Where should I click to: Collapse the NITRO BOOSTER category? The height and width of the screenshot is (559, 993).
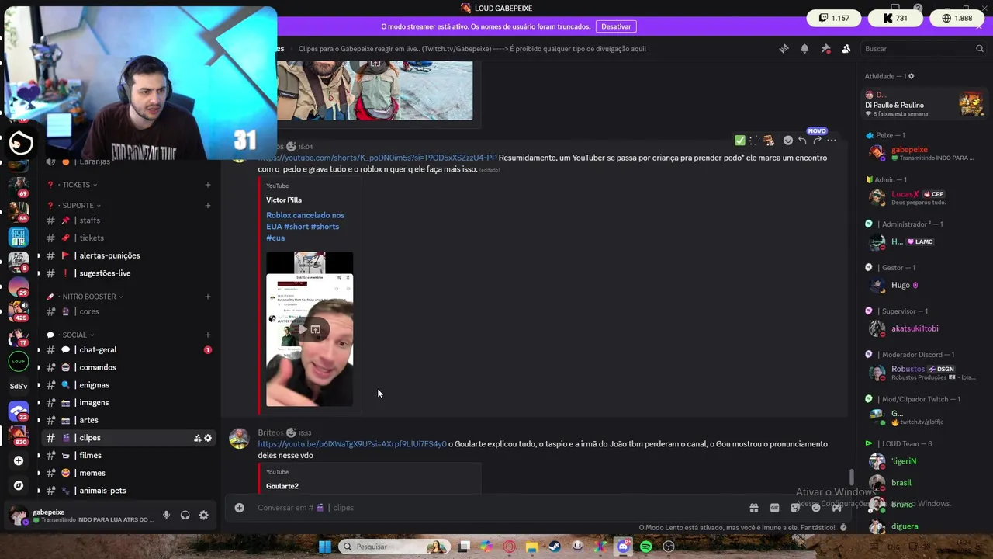tap(88, 297)
